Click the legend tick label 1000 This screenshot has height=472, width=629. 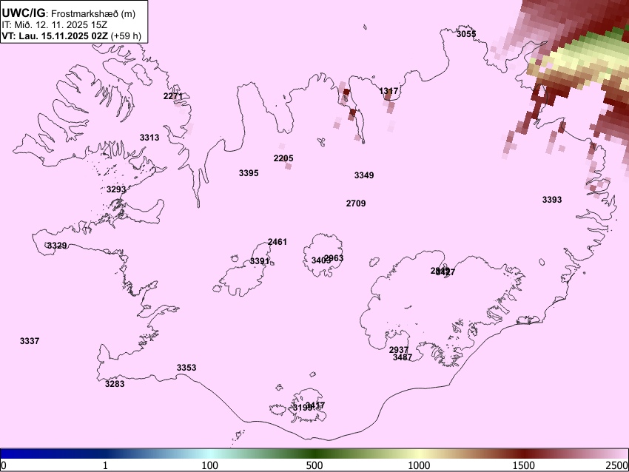tap(419, 465)
